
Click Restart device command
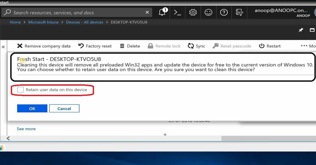270,46
